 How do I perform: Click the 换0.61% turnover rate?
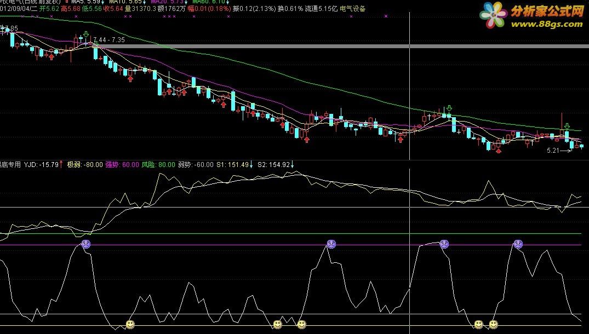(290, 8)
